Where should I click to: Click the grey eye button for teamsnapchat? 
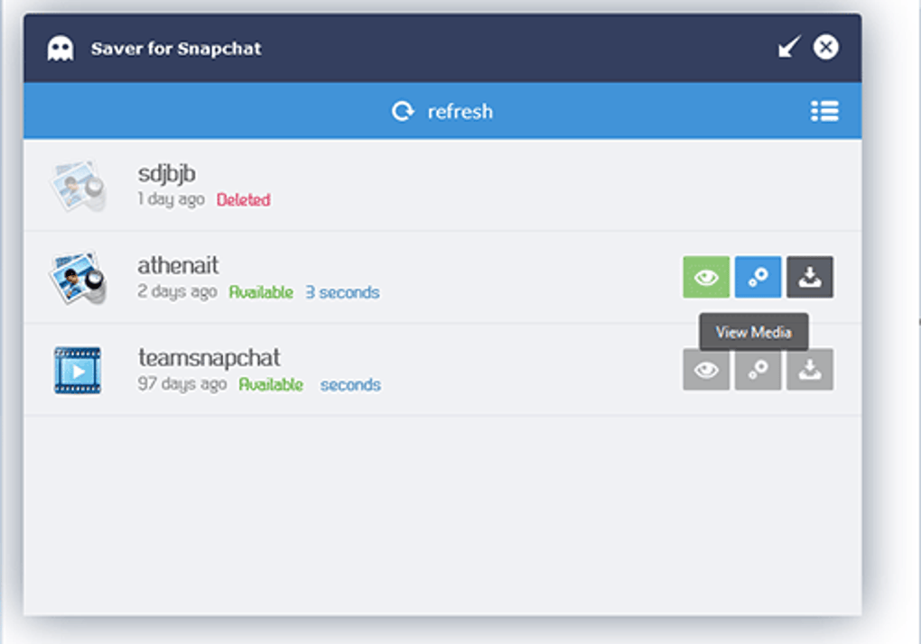pyautogui.click(x=706, y=370)
